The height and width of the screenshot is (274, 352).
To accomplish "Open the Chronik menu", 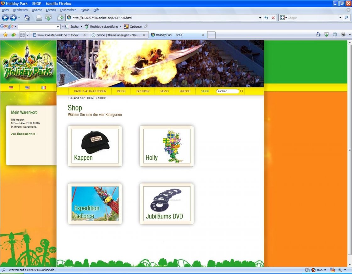I will [51, 10].
